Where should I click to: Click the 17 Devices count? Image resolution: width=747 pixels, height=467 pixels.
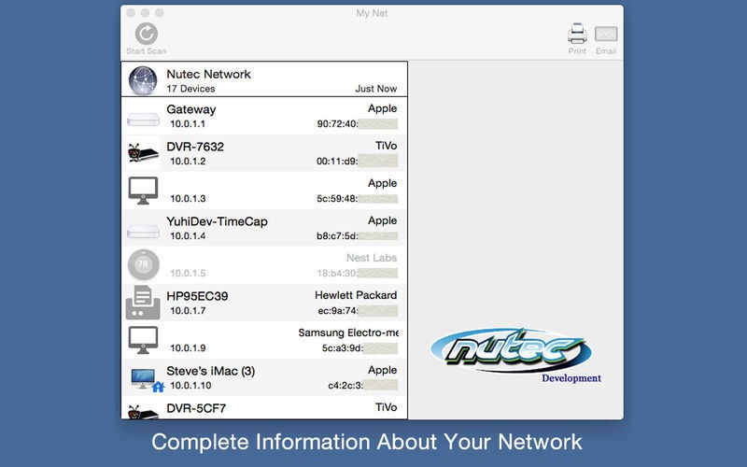(x=190, y=89)
